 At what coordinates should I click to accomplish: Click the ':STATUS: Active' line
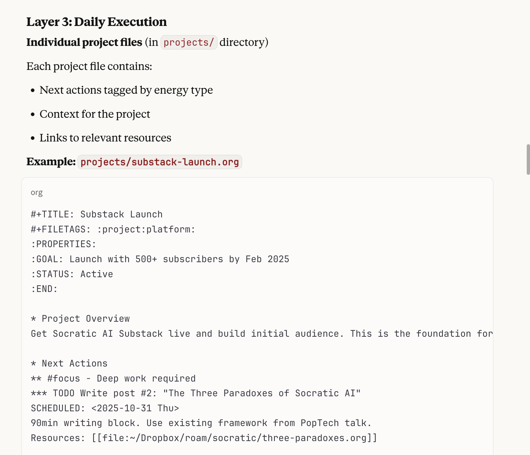[x=72, y=274]
